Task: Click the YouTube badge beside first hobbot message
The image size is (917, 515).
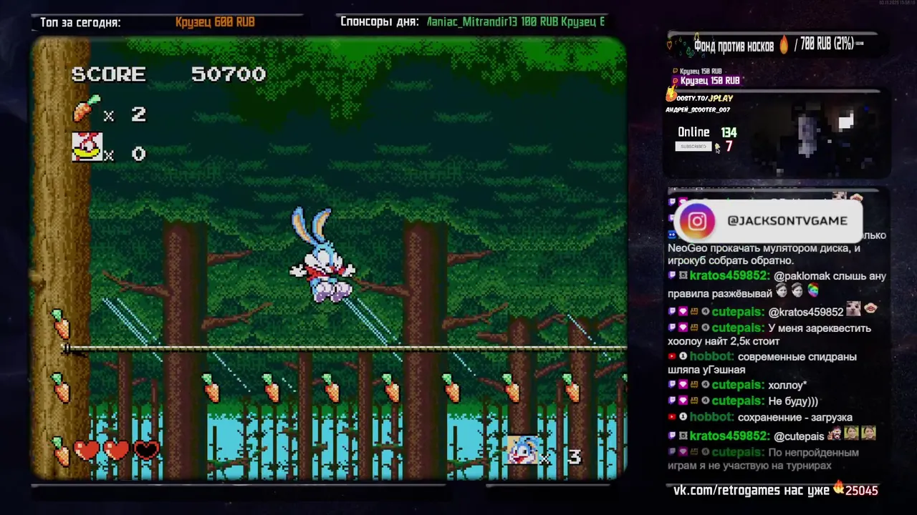Action: 672,356
